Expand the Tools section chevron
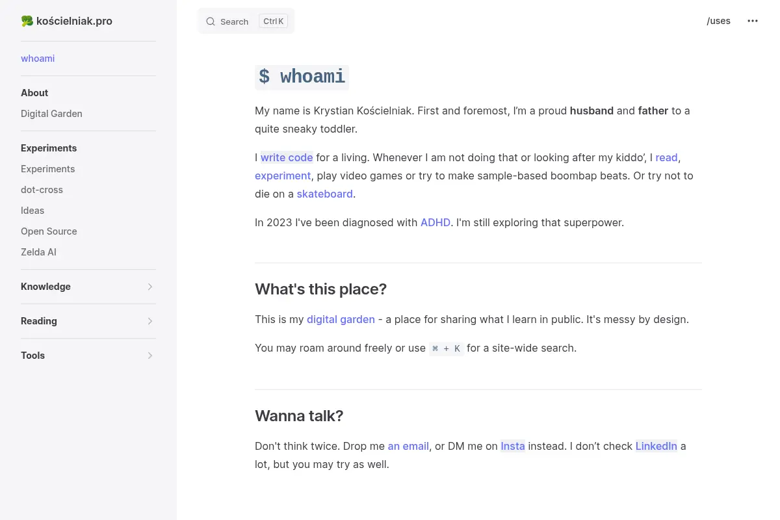The image size is (780, 520). coord(150,356)
